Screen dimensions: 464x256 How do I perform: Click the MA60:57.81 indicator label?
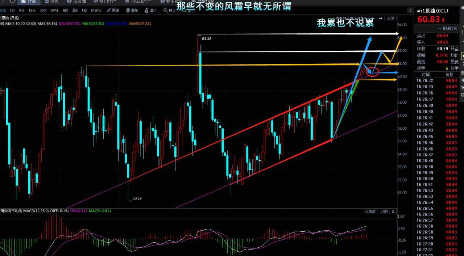[x=141, y=24]
